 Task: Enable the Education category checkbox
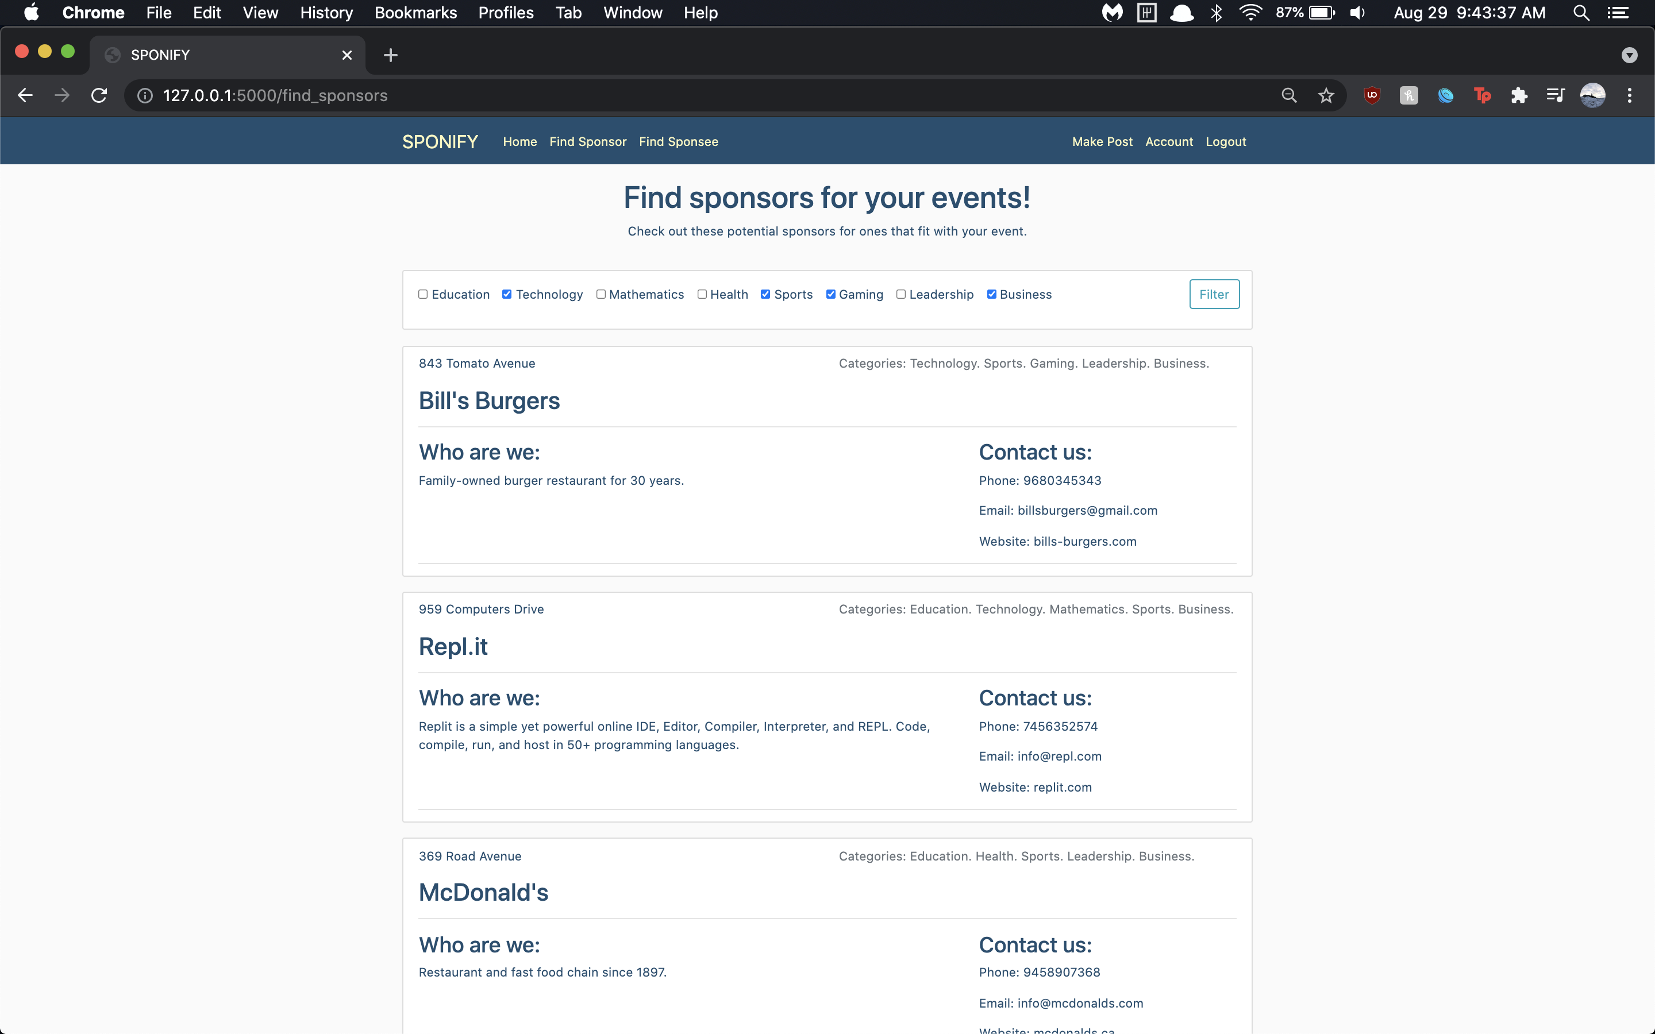tap(422, 294)
